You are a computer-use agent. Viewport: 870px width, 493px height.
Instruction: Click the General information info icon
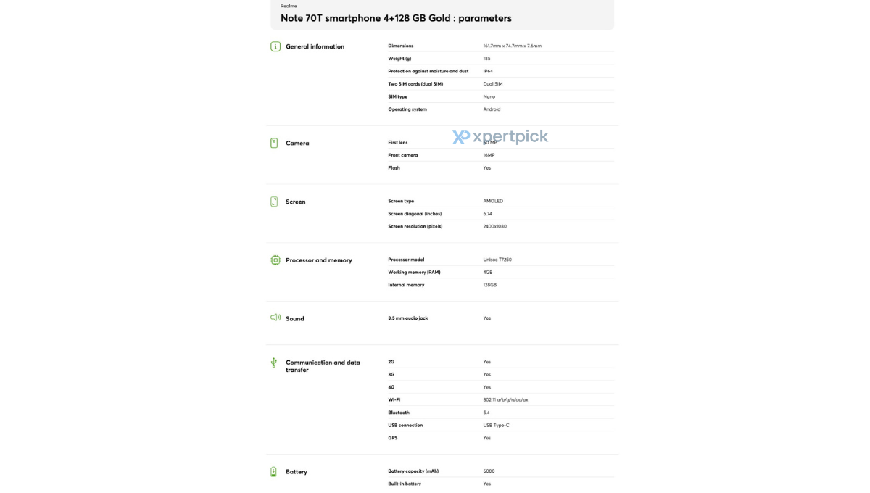[x=275, y=46]
